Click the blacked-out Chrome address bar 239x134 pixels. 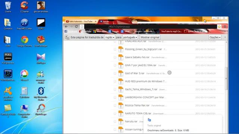[x=151, y=26]
